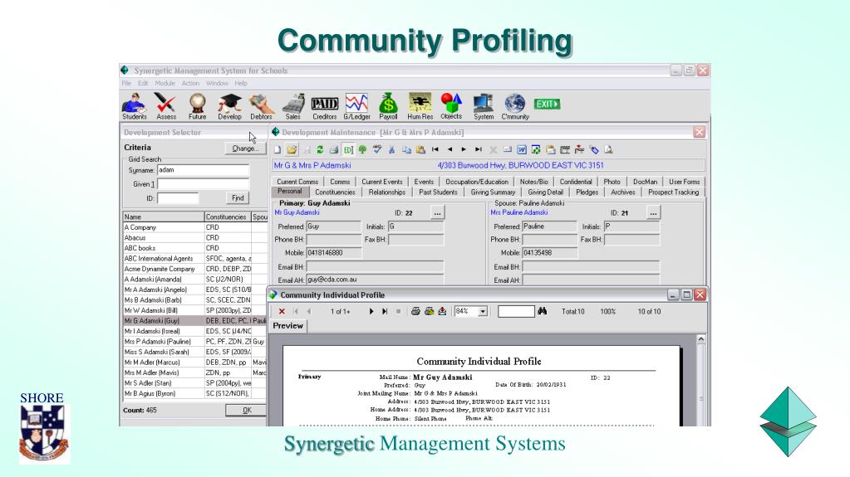This screenshot has height=477, width=850.
Task: Click the ellipsis button beside ID 22
Action: tap(437, 213)
